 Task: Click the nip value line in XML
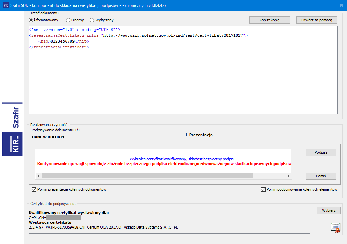[64, 41]
